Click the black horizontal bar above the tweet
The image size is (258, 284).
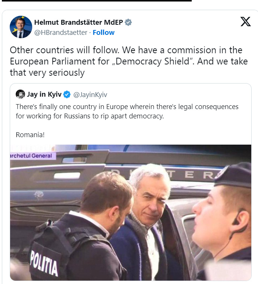(97, 1)
